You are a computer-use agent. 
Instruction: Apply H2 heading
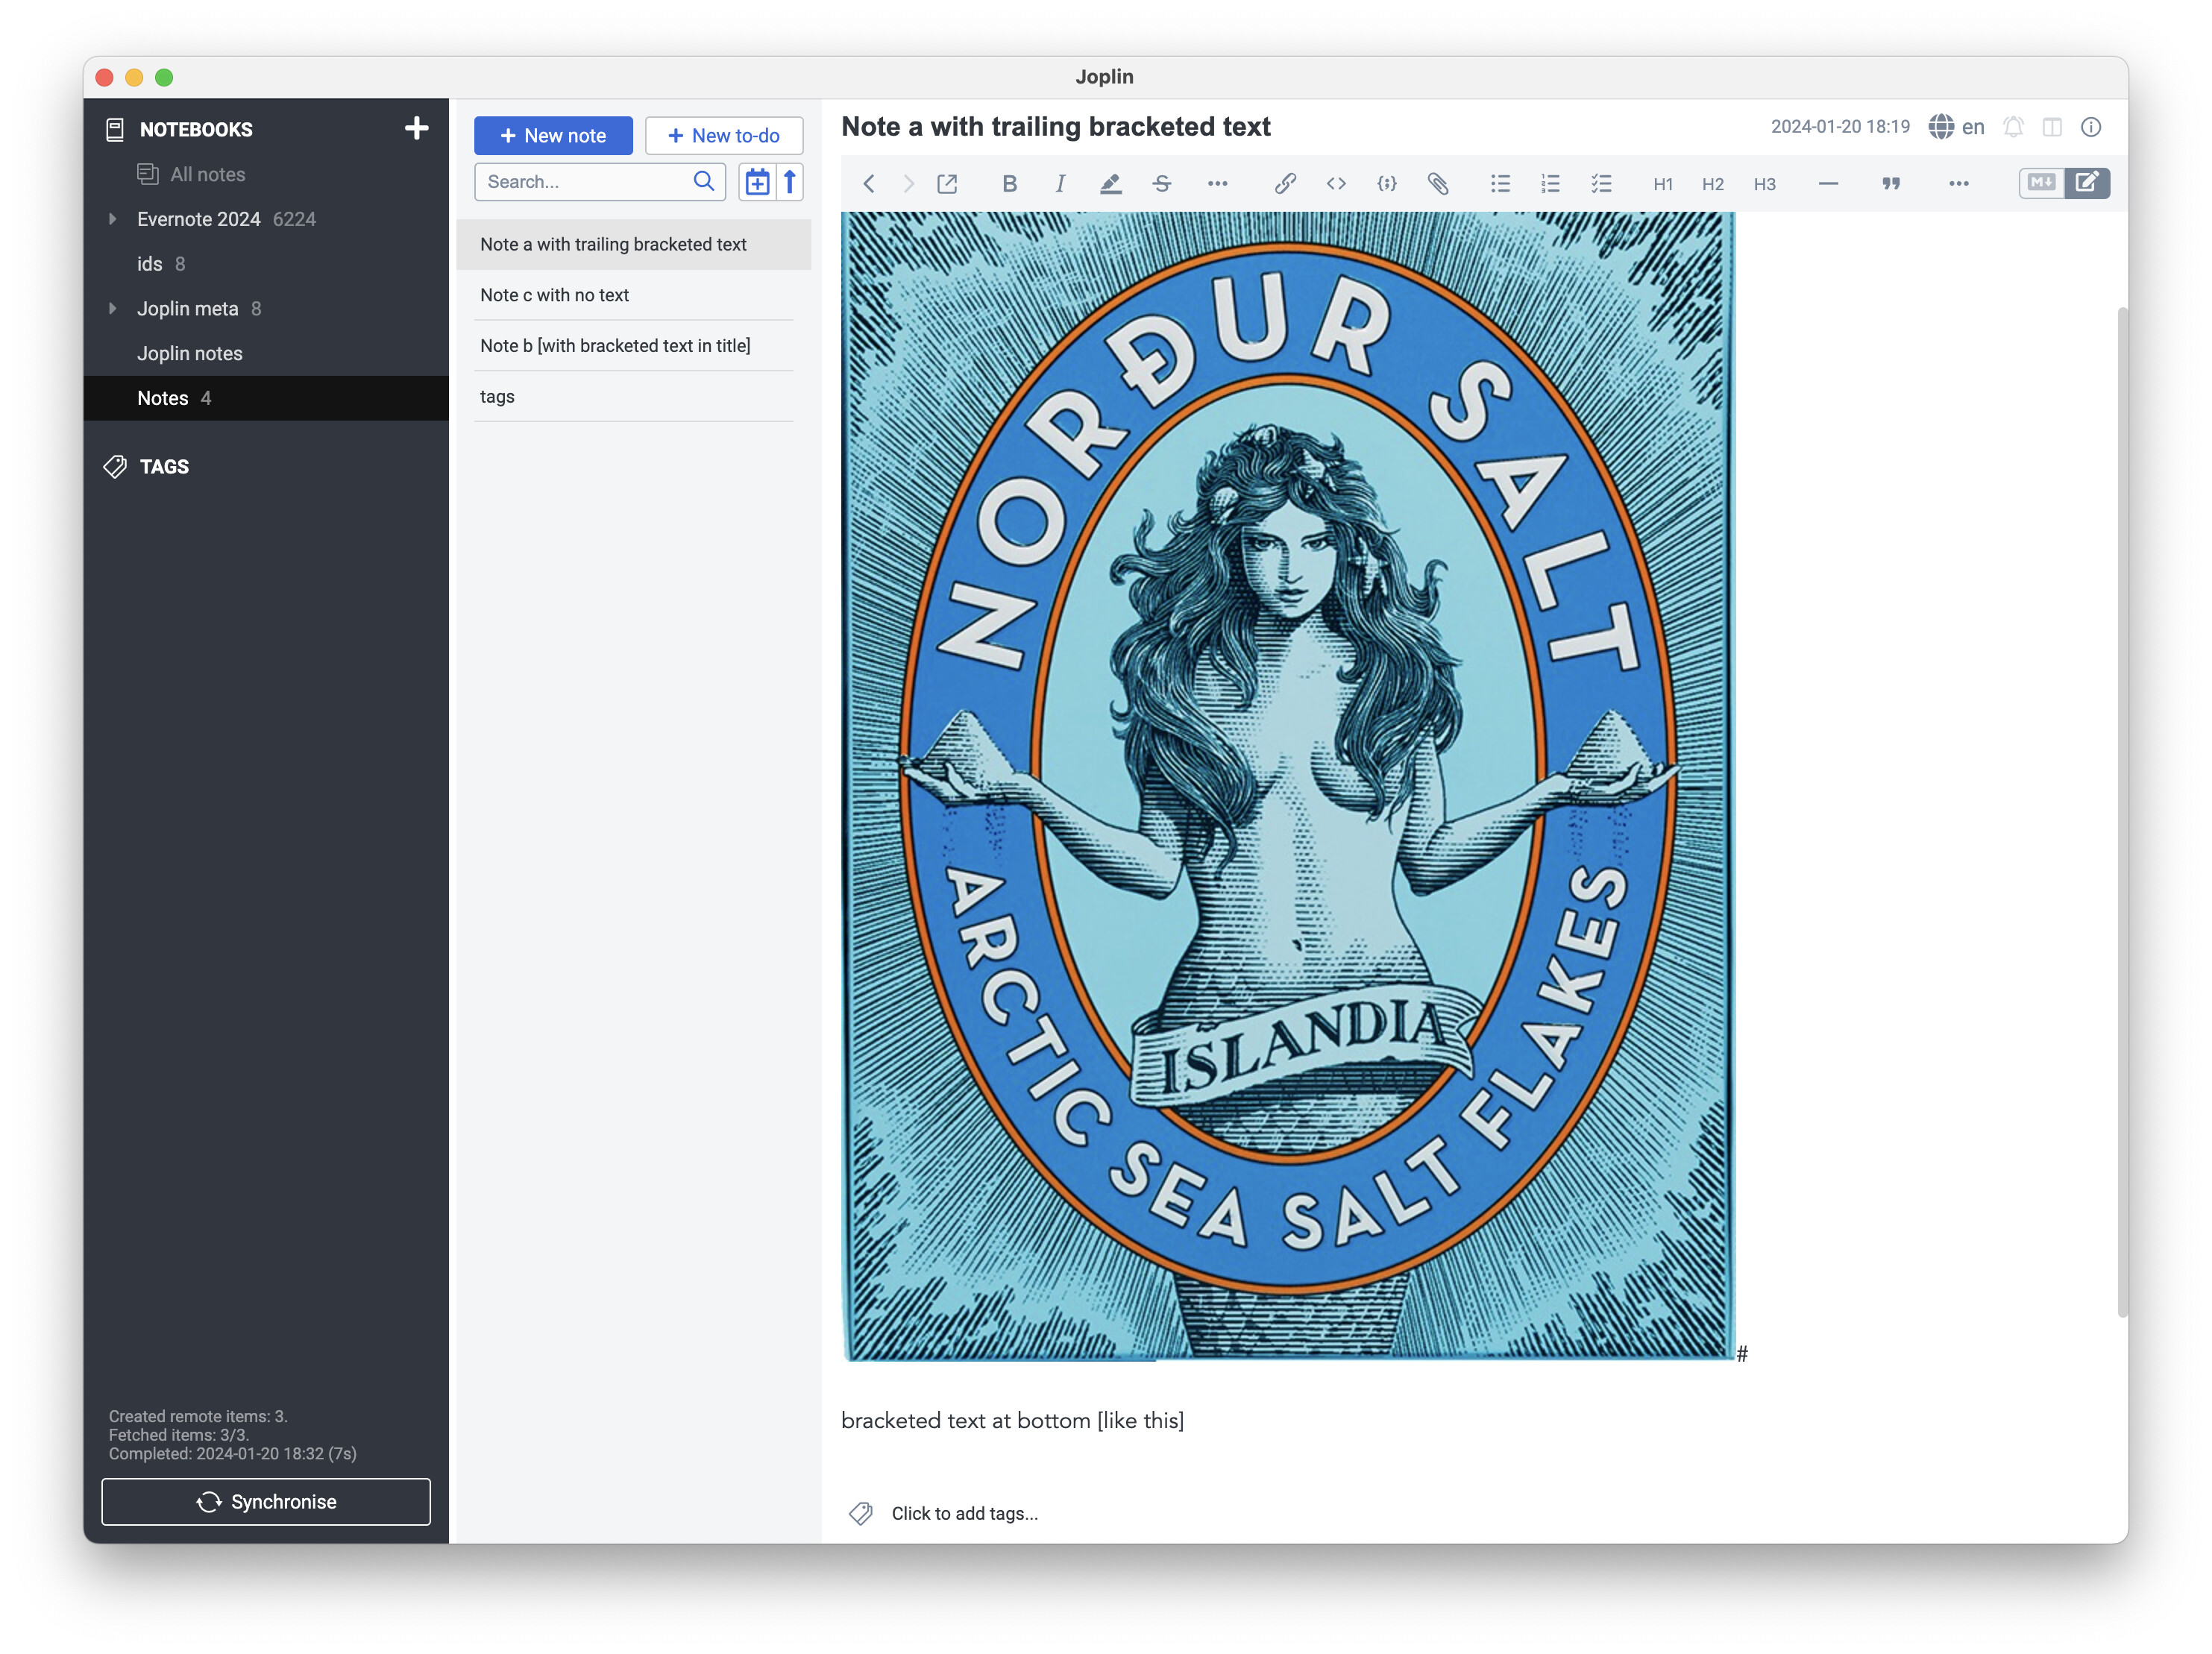[x=1713, y=184]
